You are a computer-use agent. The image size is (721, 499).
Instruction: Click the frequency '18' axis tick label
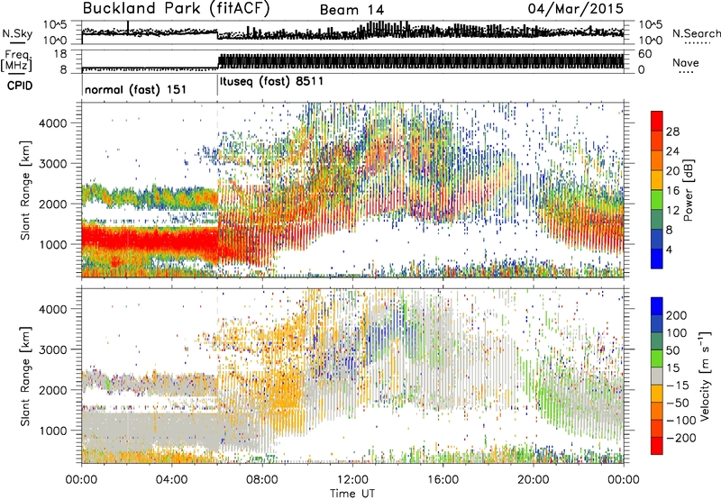(x=60, y=54)
